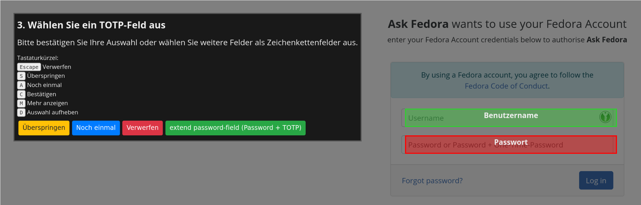This screenshot has width=641, height=205.
Task: Click the D shortcut badge for Auswahl aufheben
Action: pos(21,113)
